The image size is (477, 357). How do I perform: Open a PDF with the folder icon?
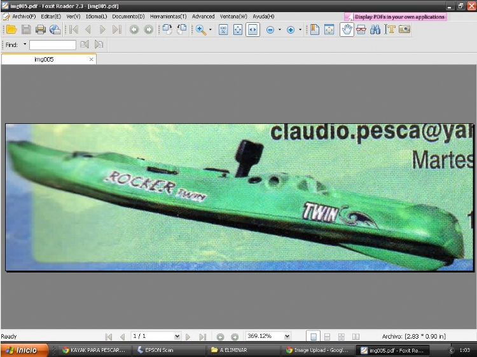pyautogui.click(x=11, y=29)
